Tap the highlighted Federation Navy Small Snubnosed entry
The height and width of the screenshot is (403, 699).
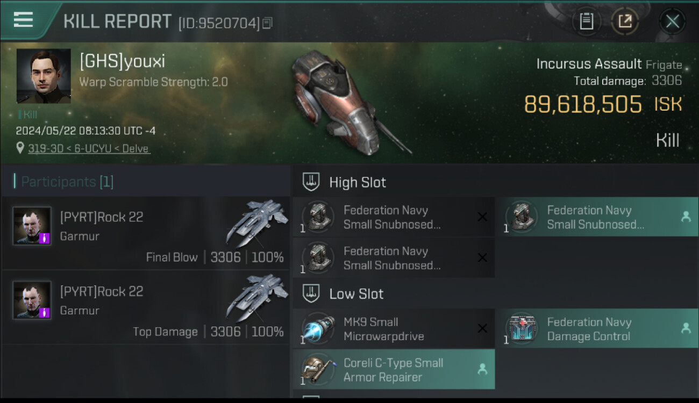[x=597, y=217]
